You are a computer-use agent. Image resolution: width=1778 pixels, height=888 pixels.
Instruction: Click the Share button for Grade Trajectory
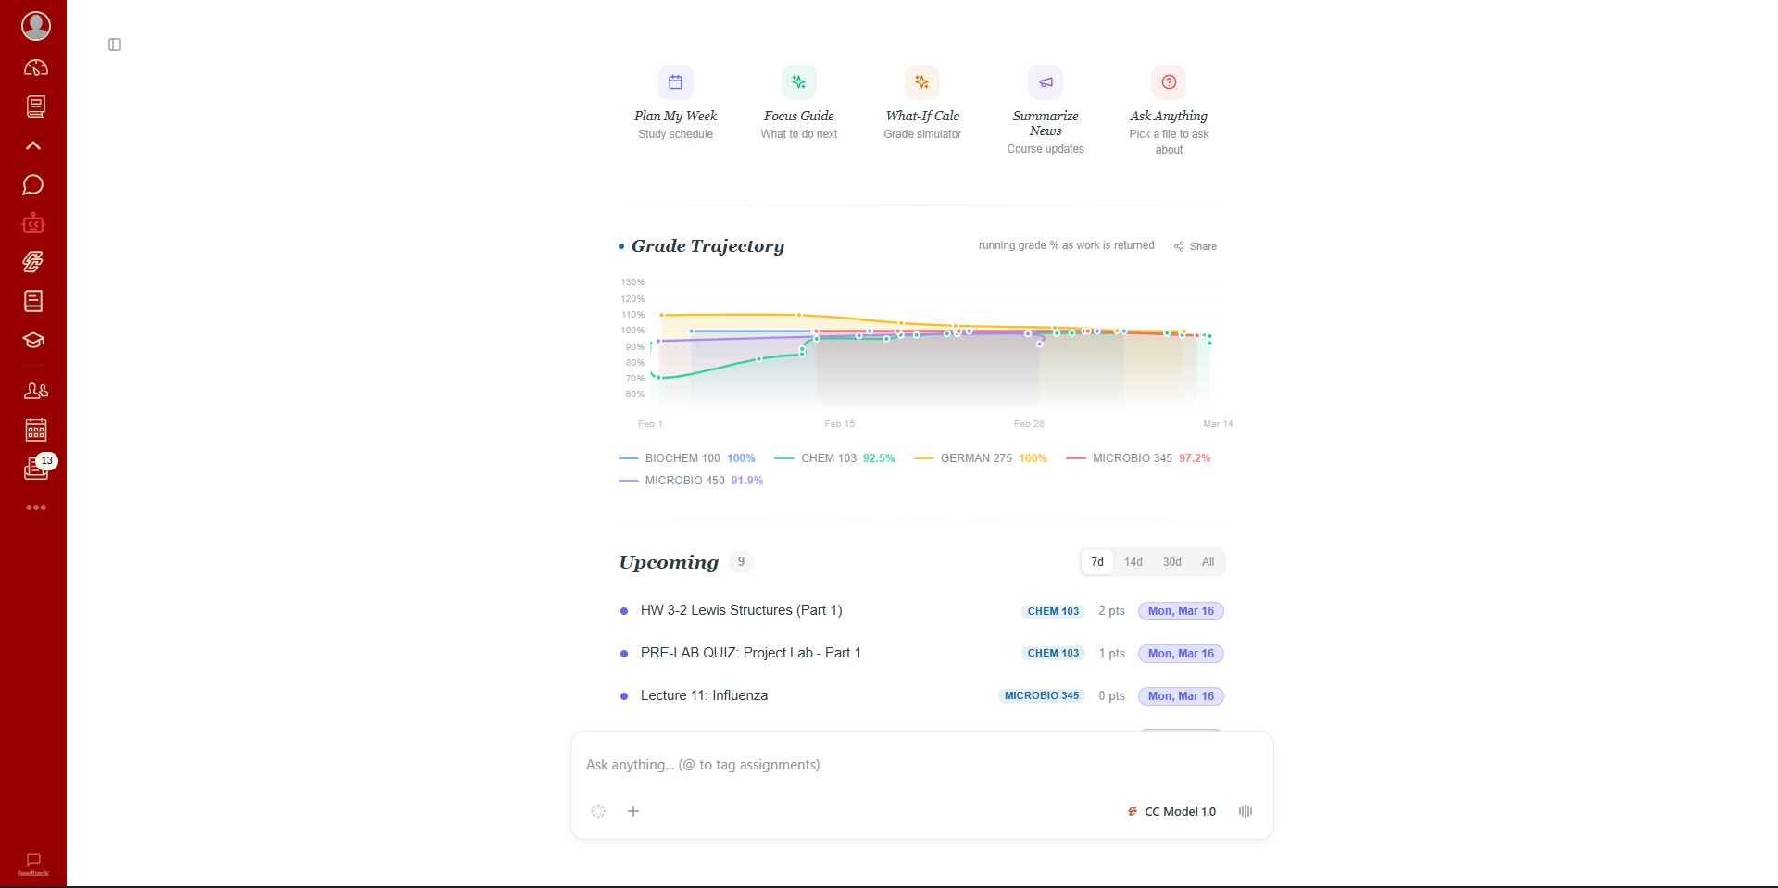coord(1196,245)
